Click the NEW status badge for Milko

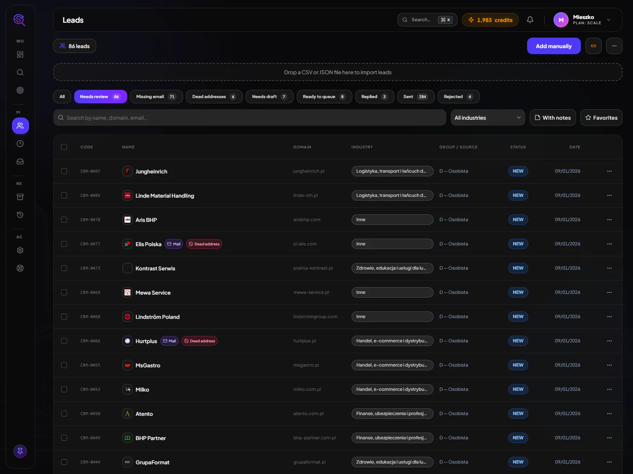pyautogui.click(x=518, y=389)
